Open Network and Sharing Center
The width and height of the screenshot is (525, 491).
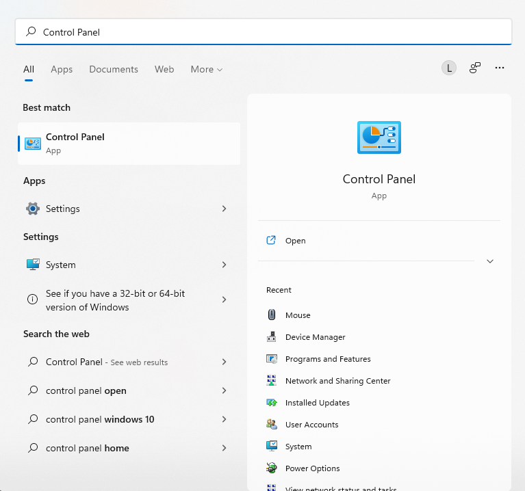tap(379, 381)
